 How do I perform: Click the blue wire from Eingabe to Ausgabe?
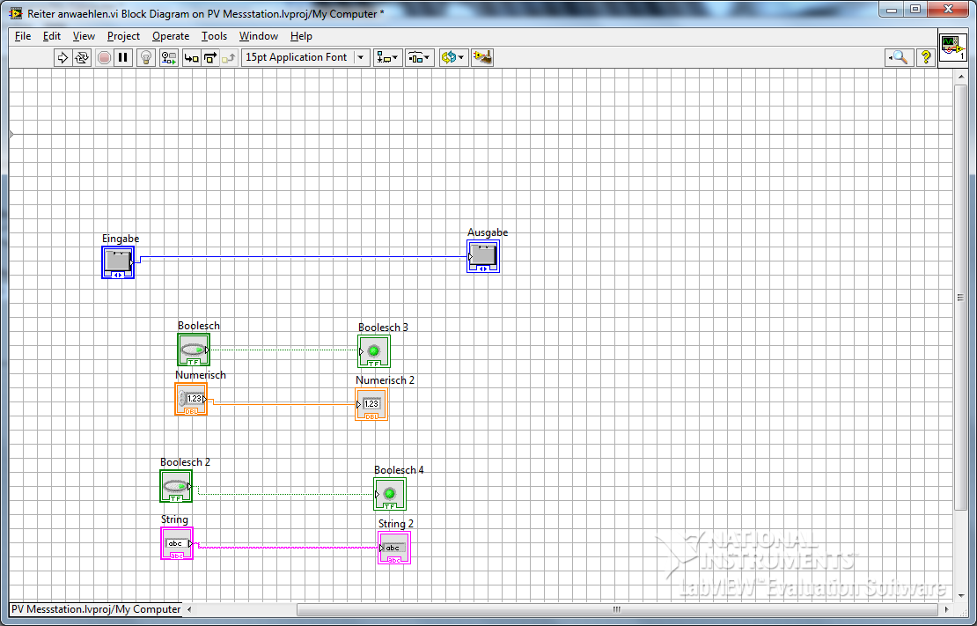tap(302, 256)
